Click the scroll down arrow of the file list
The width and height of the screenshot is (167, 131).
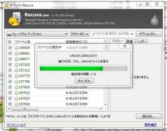coord(105,105)
